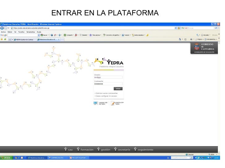Open the Ayuda menu
Viewport: 225px width, 168px height.
[x=39, y=32]
